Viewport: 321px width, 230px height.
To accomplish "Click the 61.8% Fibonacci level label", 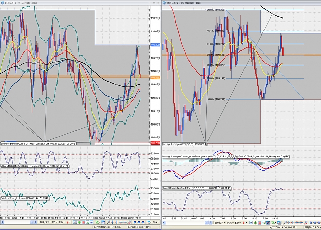I will tap(216, 44).
